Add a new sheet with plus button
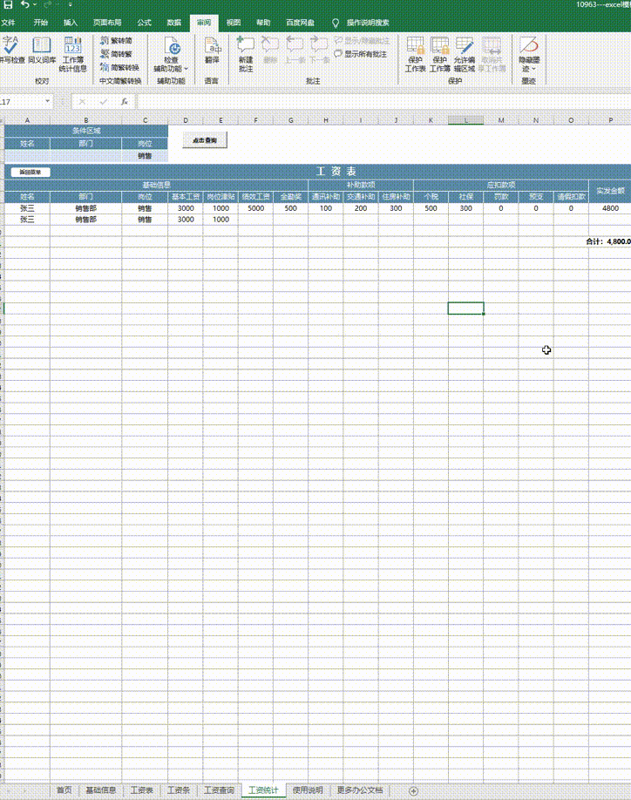 point(413,790)
